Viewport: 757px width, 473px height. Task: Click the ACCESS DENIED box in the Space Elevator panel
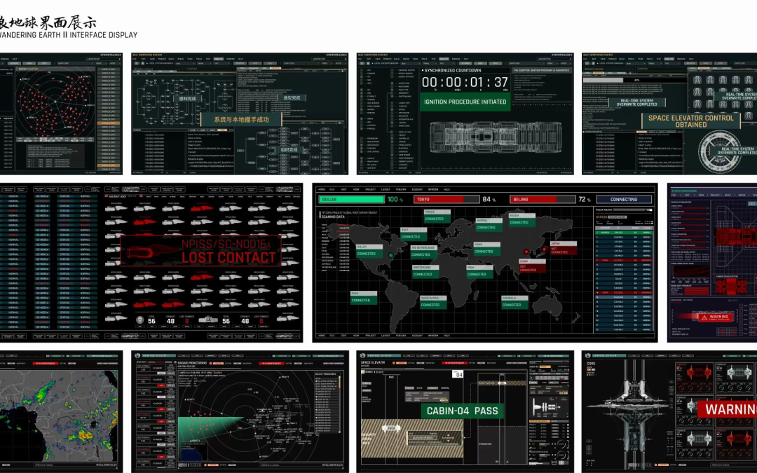click(x=423, y=438)
